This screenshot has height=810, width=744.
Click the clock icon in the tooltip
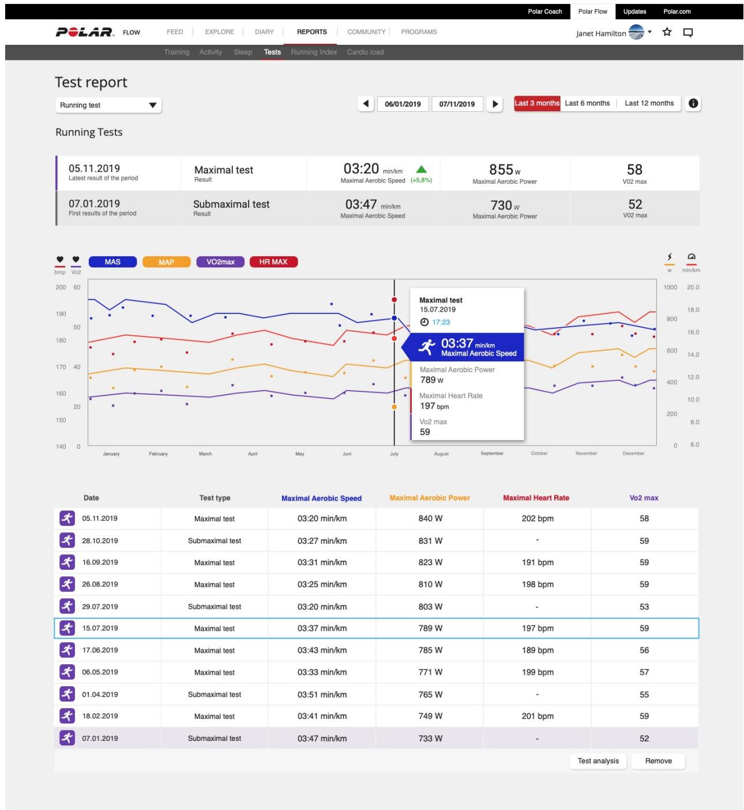point(424,322)
